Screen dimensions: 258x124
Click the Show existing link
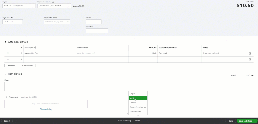pyautogui.click(x=46, y=109)
